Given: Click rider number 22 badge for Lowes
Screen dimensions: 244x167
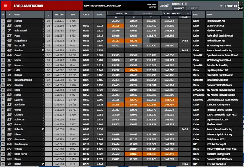Looking at the screenshot, I should 9,26.
